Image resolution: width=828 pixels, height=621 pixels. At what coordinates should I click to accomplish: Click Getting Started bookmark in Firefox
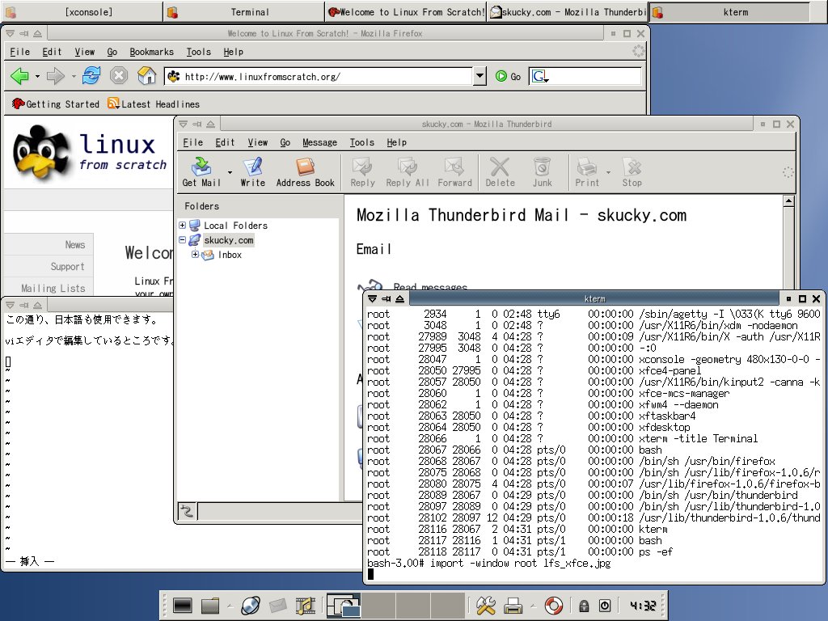coord(56,104)
